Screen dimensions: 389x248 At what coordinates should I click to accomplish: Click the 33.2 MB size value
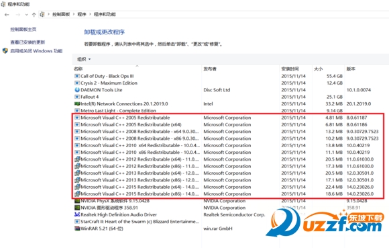click(x=334, y=104)
